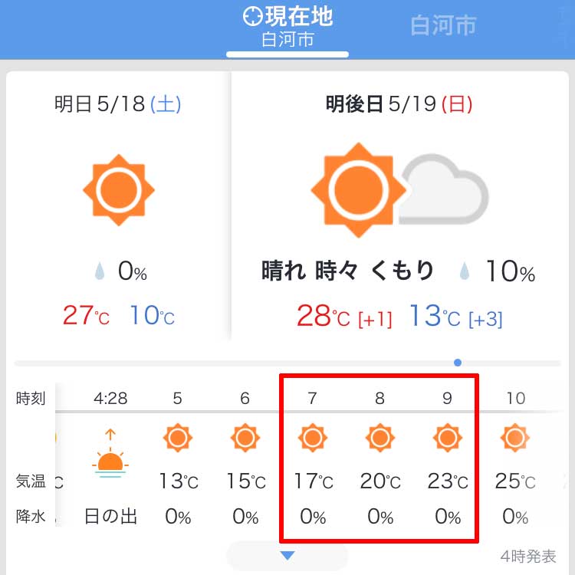This screenshot has width=575, height=575.
Task: Tap the 晴れ 時々 くもり weather description
Action: click(347, 271)
